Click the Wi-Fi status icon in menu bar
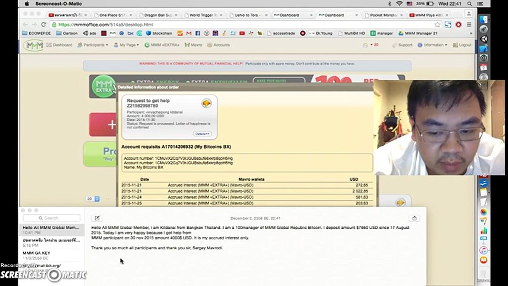 pos(399,4)
